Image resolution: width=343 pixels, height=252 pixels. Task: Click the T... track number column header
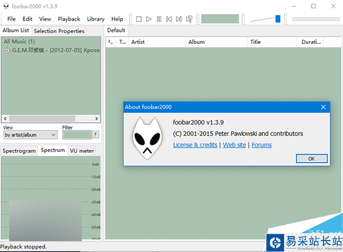[x=122, y=42]
